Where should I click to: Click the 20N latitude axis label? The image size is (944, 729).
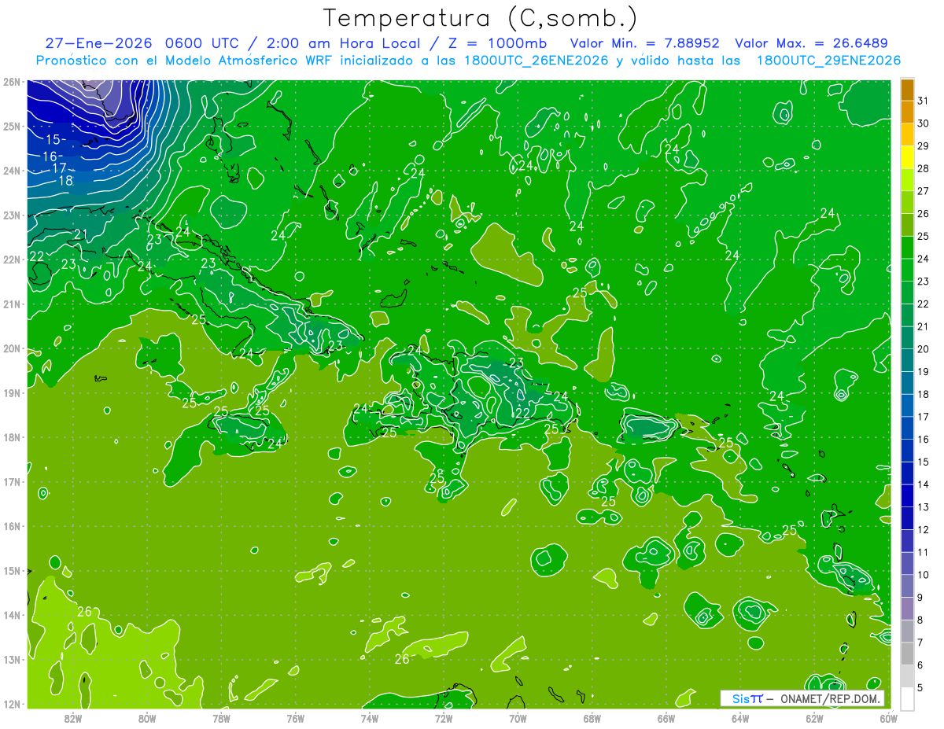coord(11,348)
